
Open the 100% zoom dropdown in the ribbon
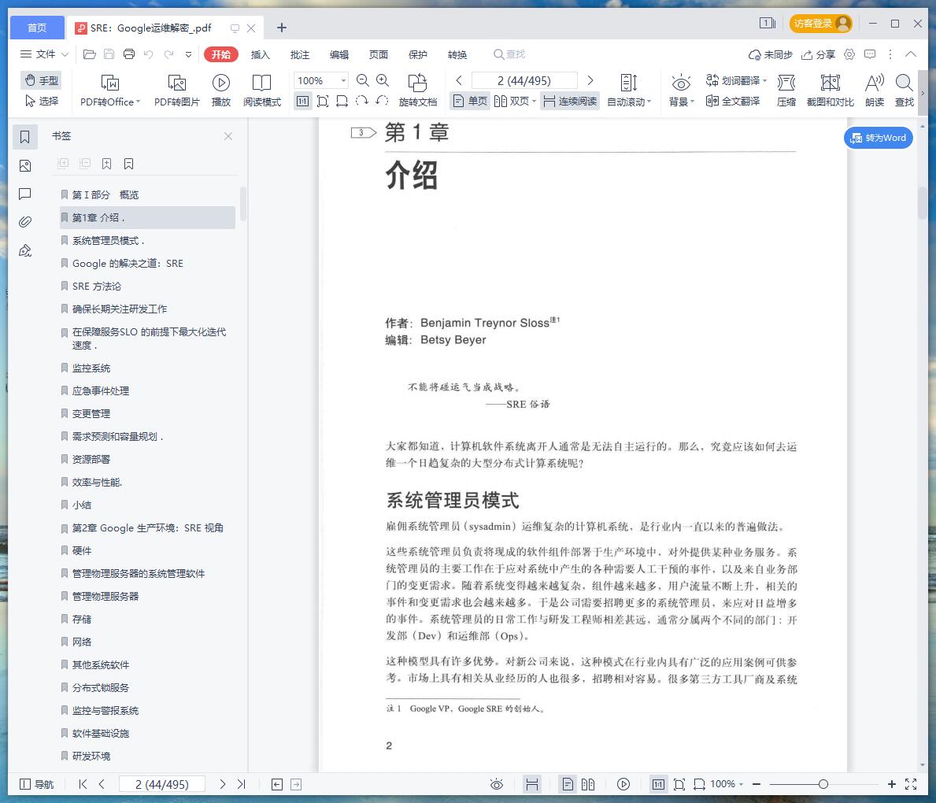click(343, 80)
